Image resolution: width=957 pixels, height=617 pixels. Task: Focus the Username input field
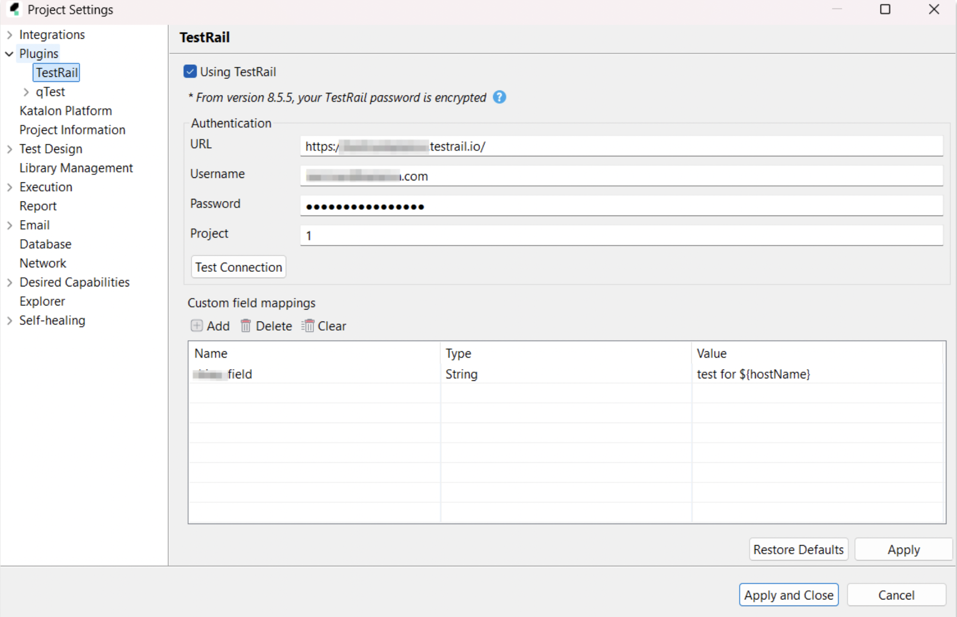pos(621,176)
